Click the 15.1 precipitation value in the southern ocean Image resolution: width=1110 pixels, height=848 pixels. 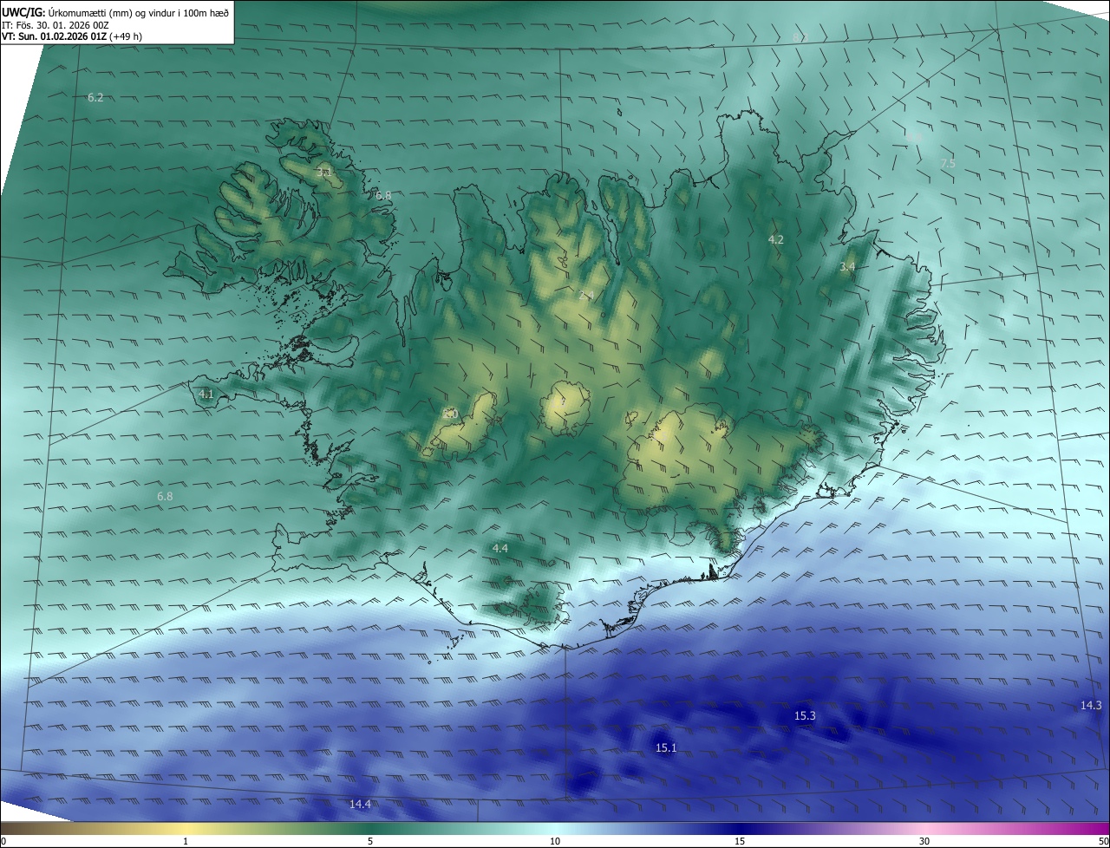[x=666, y=747]
